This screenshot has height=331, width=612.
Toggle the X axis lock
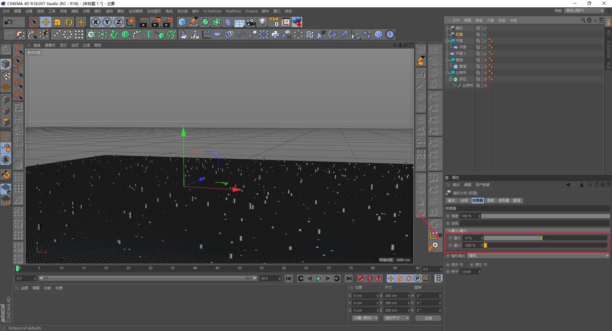pos(95,22)
